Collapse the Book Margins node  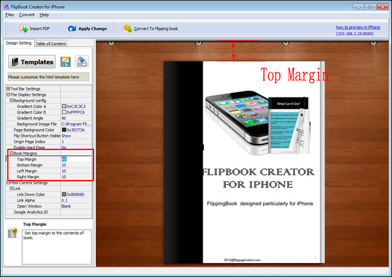[11, 153]
